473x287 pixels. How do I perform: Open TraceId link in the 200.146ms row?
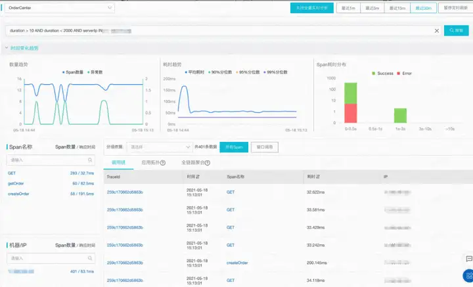(x=125, y=263)
